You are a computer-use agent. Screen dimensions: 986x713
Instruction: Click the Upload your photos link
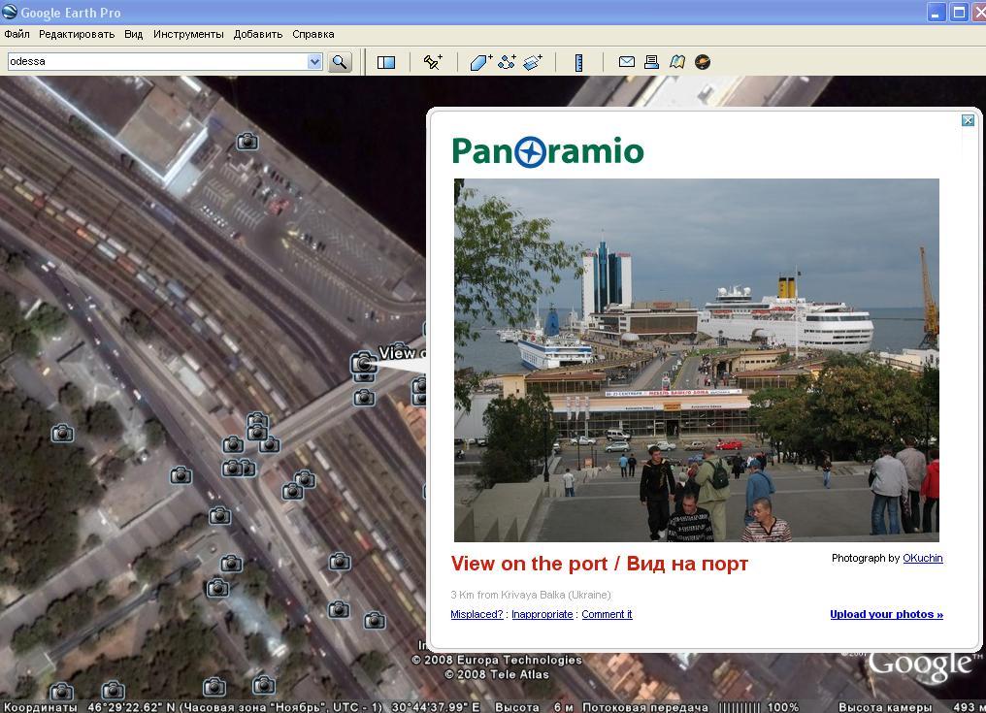(886, 614)
